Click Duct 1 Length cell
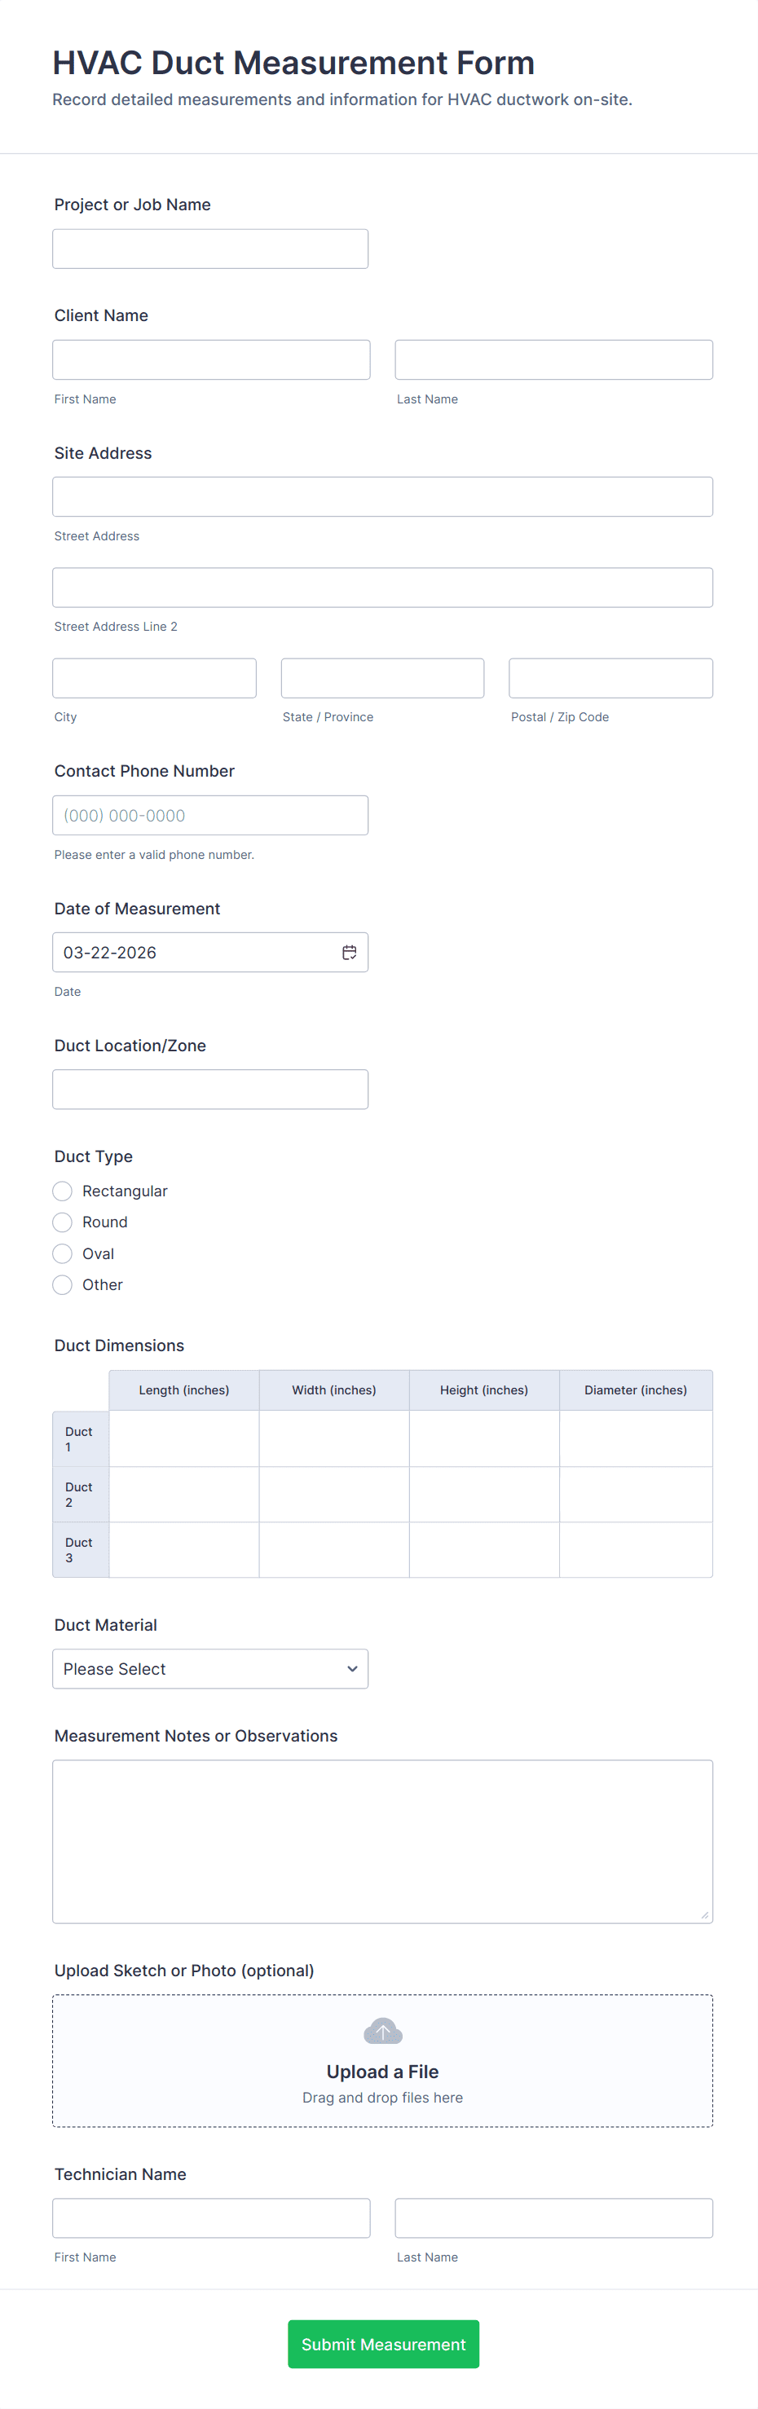Image resolution: width=758 pixels, height=2409 pixels. tap(183, 1438)
